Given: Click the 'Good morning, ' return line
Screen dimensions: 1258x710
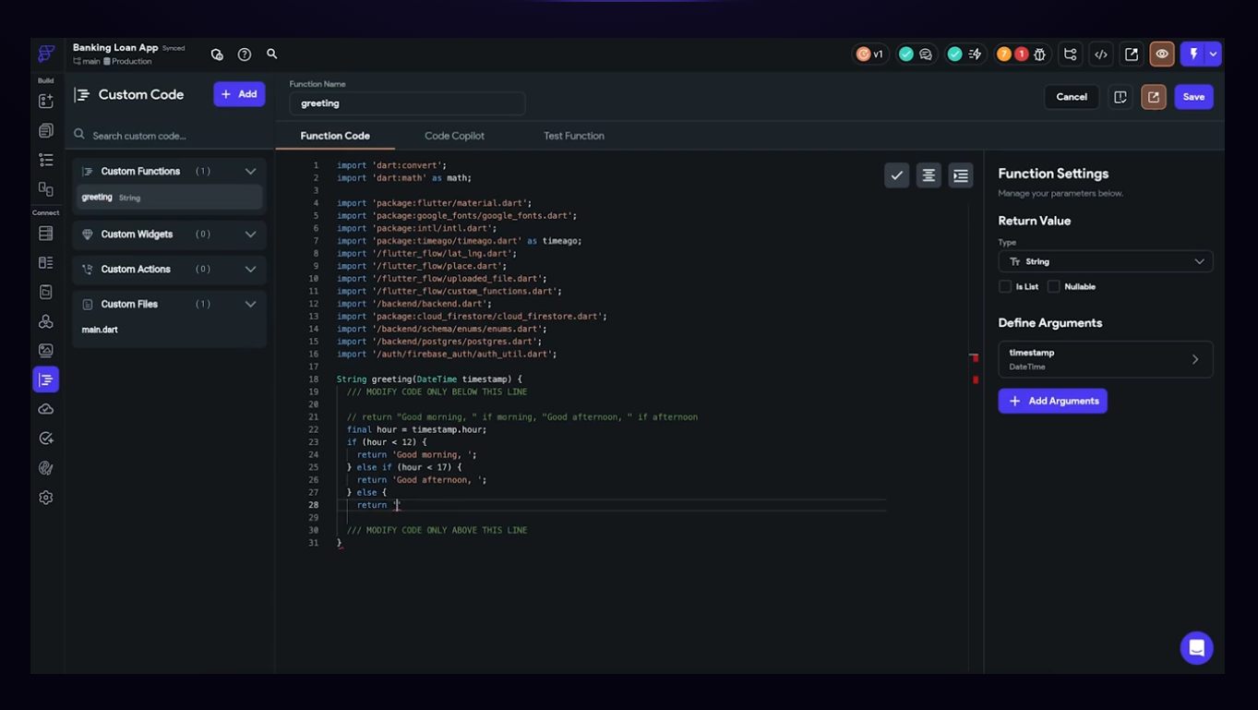Looking at the screenshot, I should (416, 454).
